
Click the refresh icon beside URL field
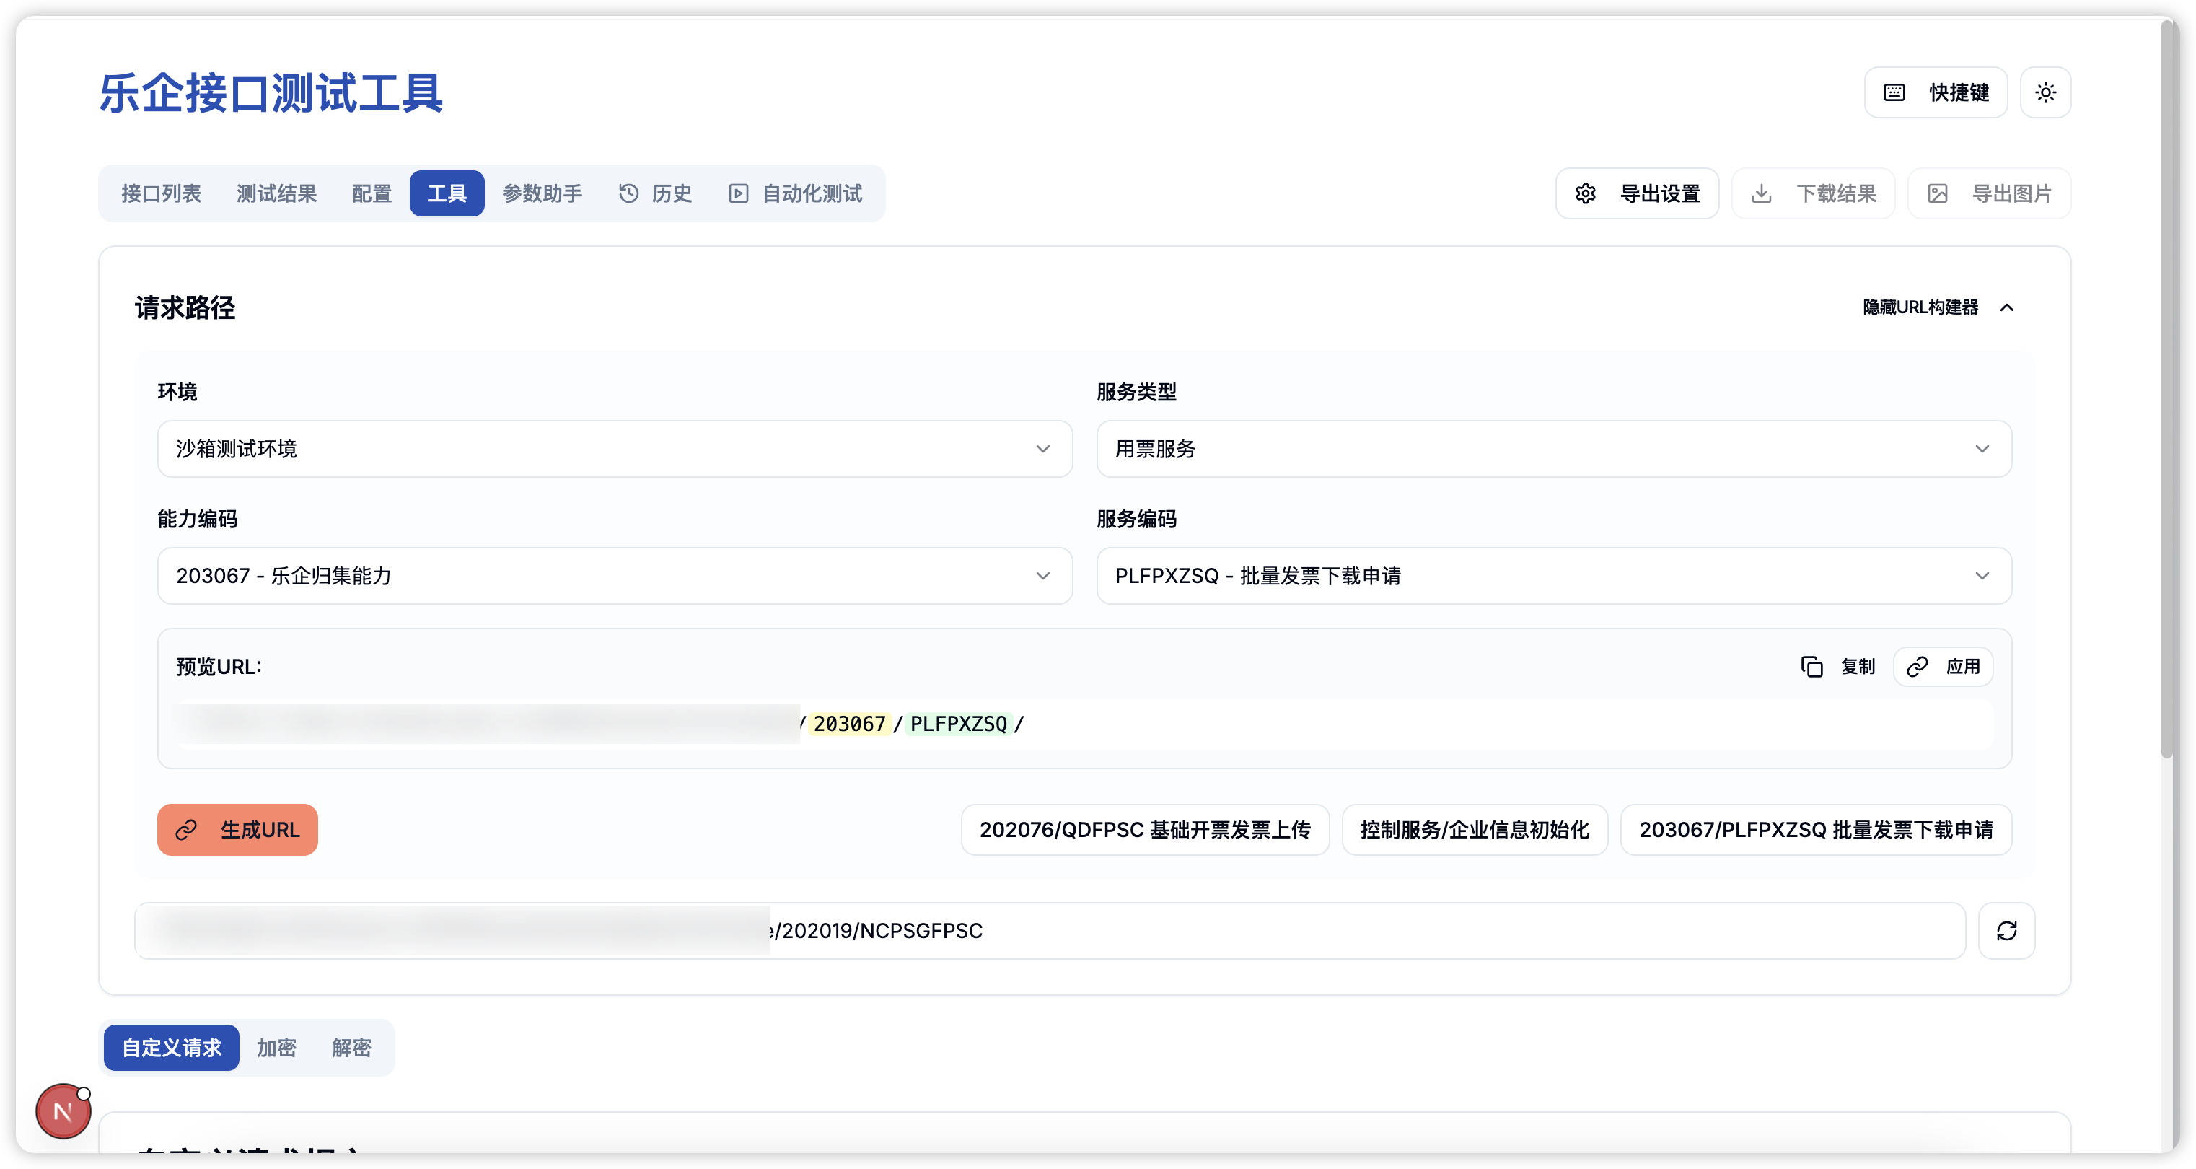[2006, 930]
